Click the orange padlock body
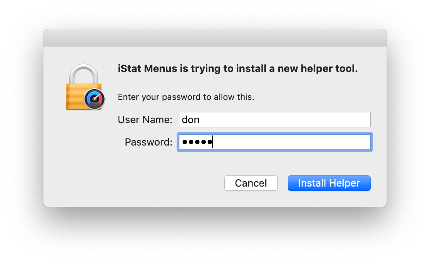Screen dimensions: 430x264 click(x=79, y=96)
